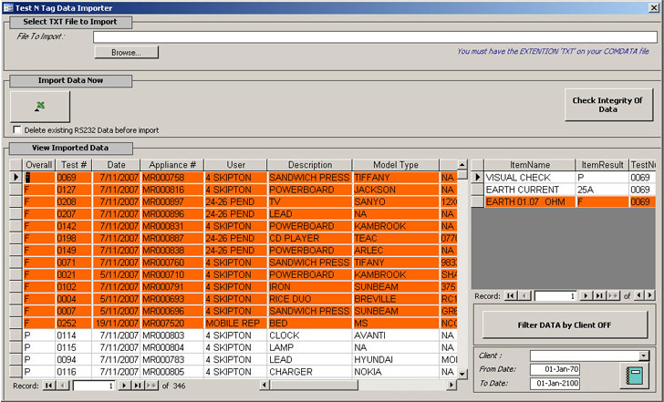
Task: Click HYUNDAI model type cell
Action: click(x=396, y=360)
